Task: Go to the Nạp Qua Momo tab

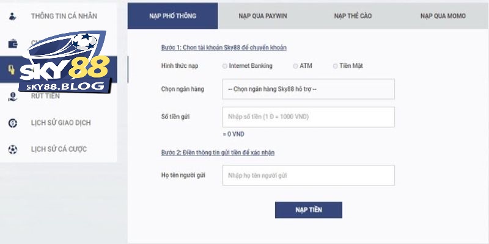Action: pyautogui.click(x=443, y=15)
